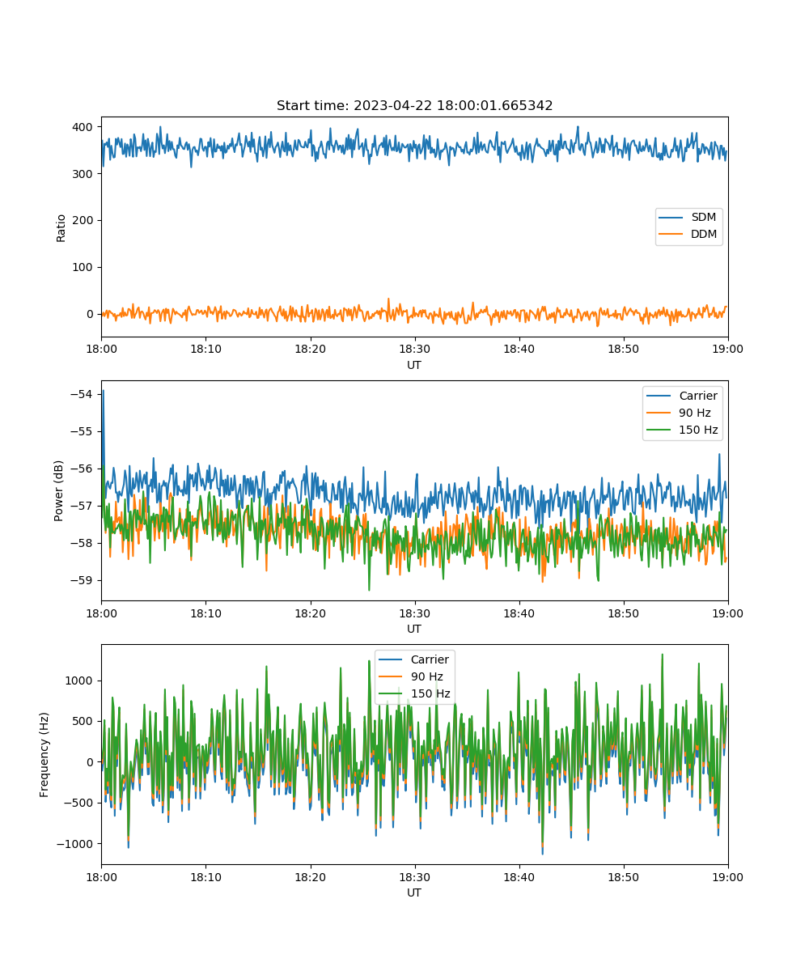Click the UT x-axis label under Power plot

click(x=414, y=629)
